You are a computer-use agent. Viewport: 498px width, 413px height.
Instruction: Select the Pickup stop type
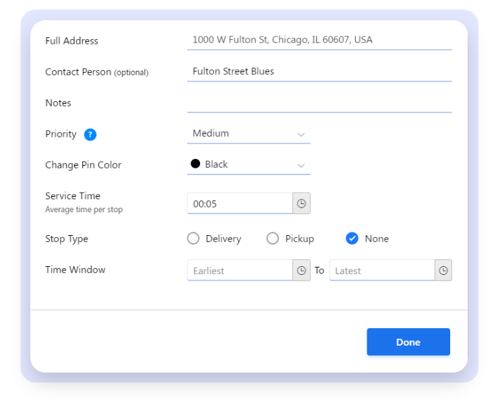pos(272,239)
